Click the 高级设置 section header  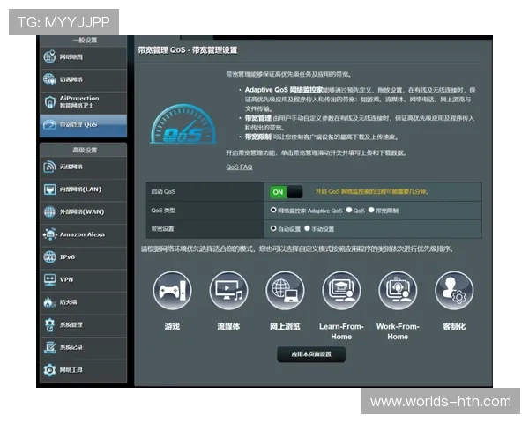click(85, 150)
